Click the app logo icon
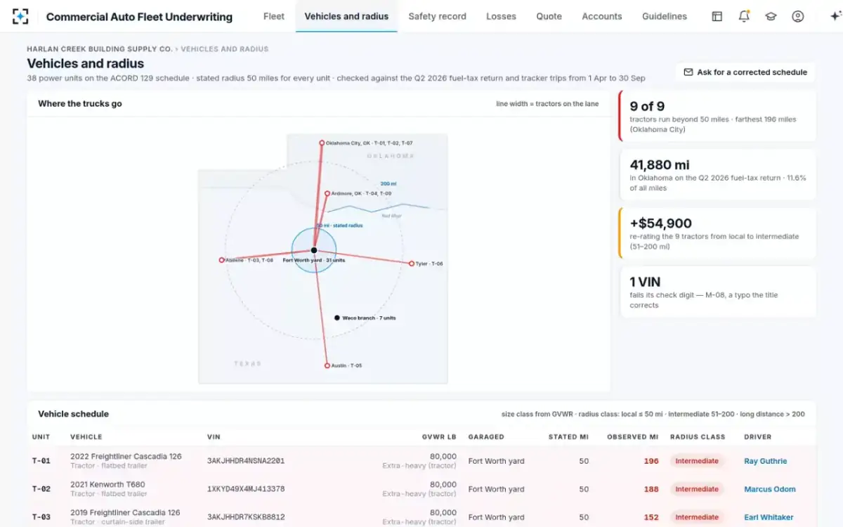This screenshot has width=843, height=527. (20, 16)
